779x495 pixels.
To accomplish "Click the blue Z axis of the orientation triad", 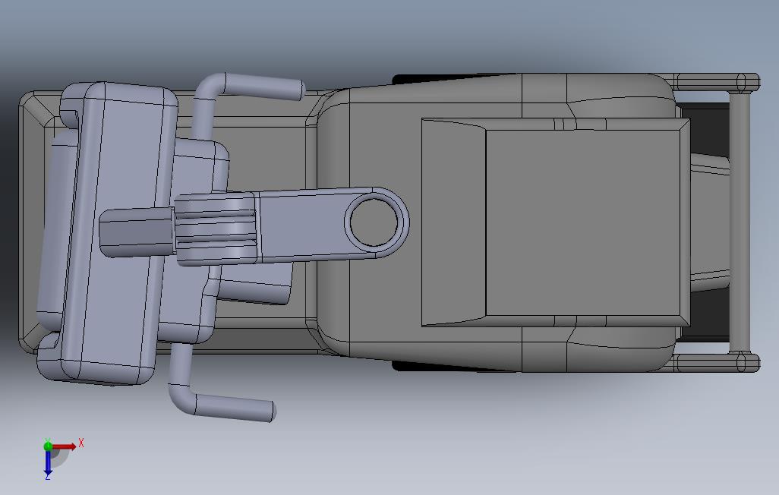I will [x=48, y=462].
